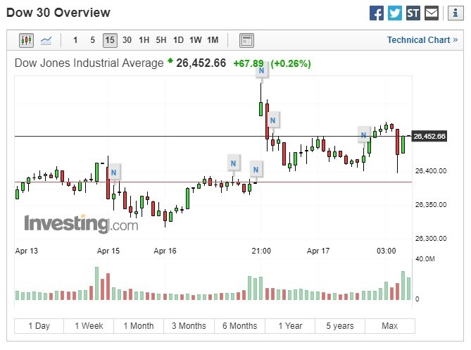
Task: Share chart on Twitter
Action: [x=395, y=13]
